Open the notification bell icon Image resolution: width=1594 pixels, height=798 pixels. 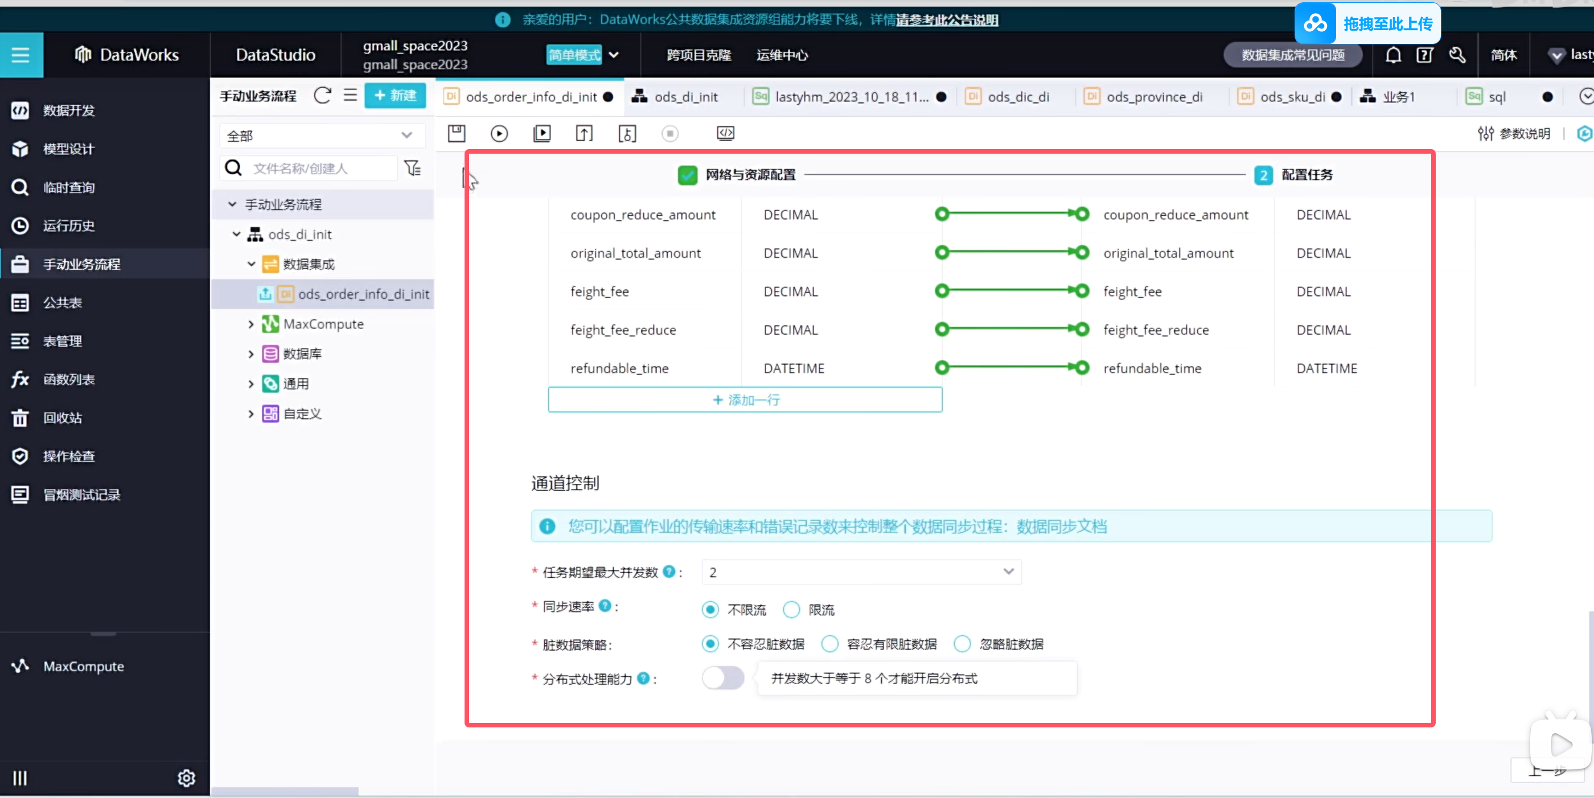pos(1393,55)
